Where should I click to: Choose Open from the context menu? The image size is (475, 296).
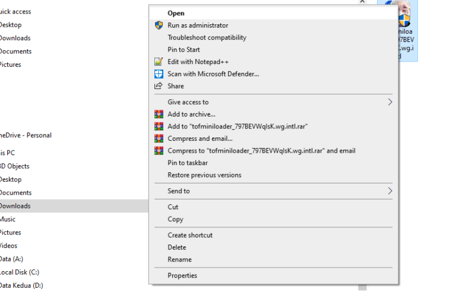tap(273, 13)
